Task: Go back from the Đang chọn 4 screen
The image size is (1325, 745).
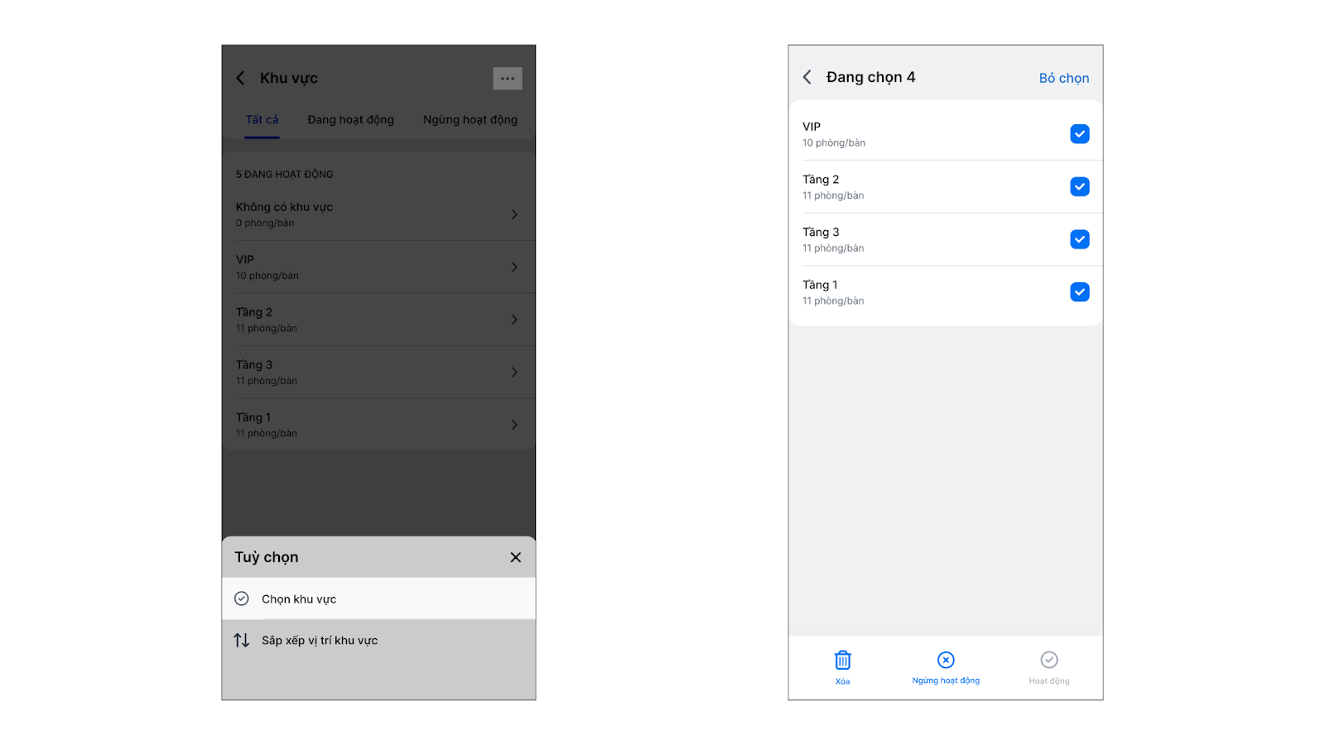Action: 807,77
